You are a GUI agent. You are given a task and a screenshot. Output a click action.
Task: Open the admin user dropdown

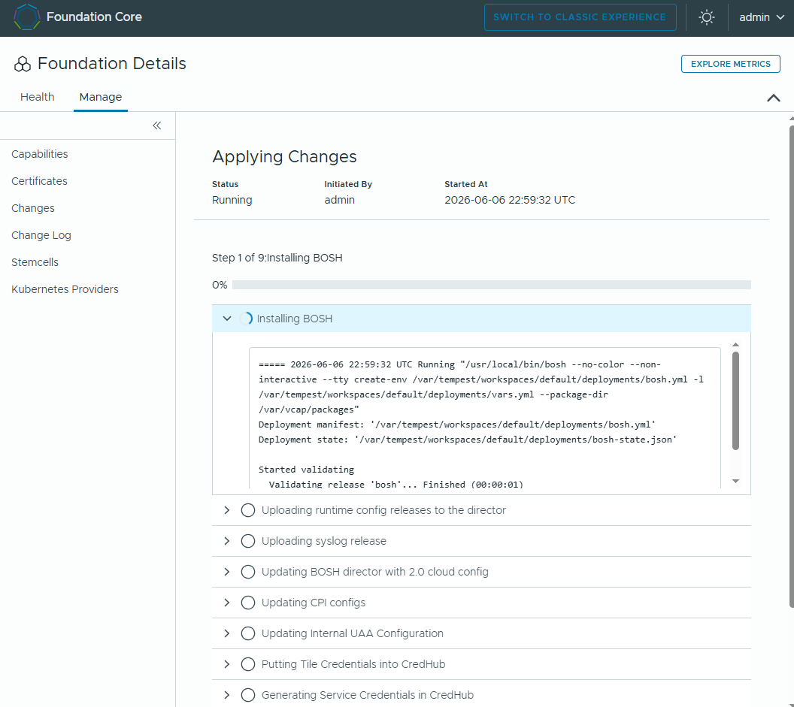pos(762,17)
